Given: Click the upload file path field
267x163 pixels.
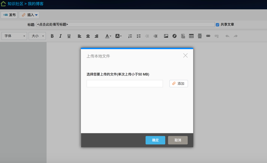Looking at the screenshot, I should point(125,84).
